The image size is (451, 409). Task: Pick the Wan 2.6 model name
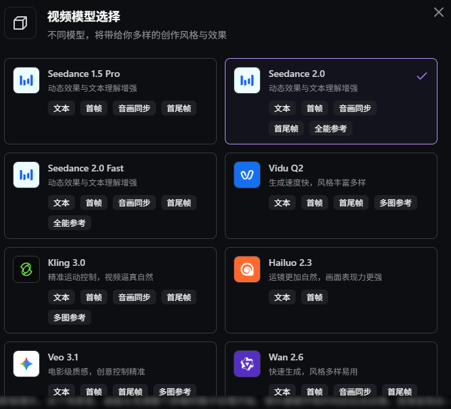click(x=286, y=357)
